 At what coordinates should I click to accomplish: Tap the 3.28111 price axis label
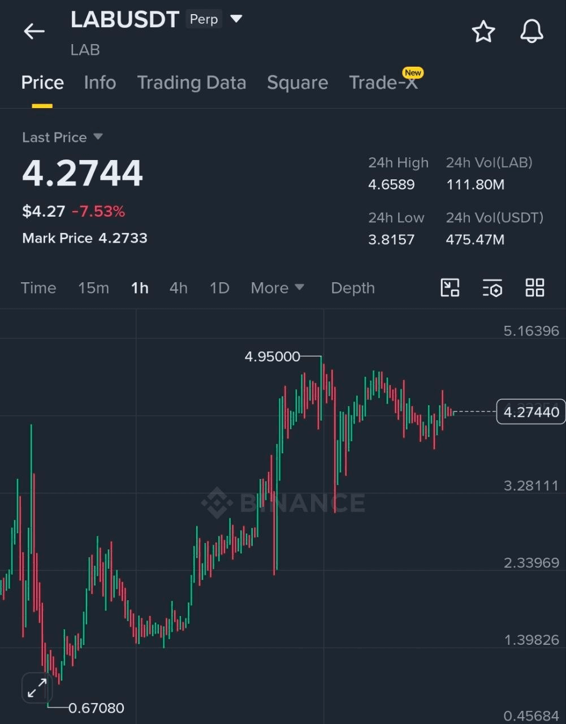coord(531,485)
